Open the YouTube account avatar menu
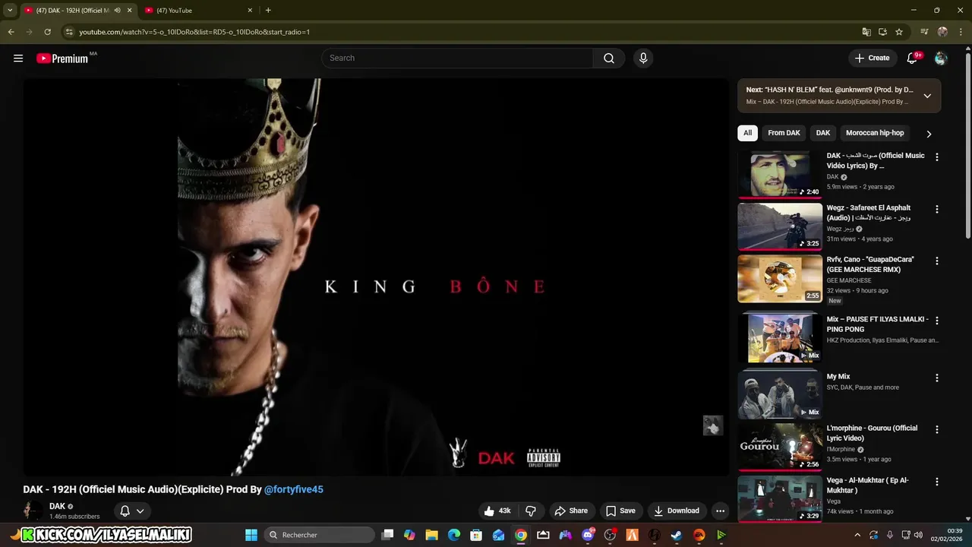Screen dimensions: 972x547 (x=941, y=58)
